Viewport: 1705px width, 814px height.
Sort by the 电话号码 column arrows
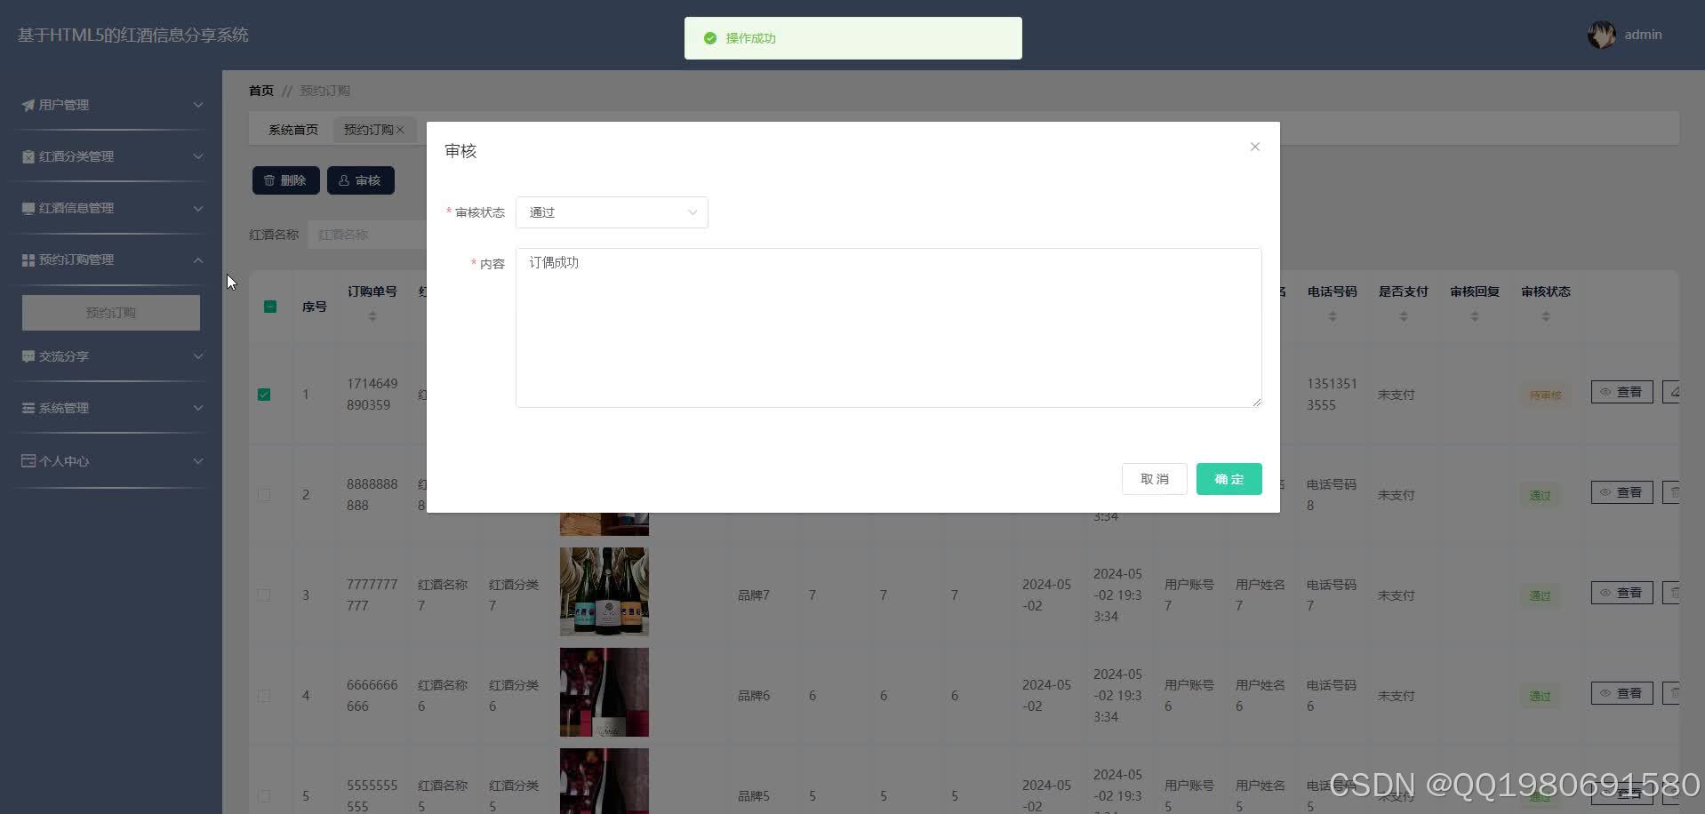[x=1332, y=316]
